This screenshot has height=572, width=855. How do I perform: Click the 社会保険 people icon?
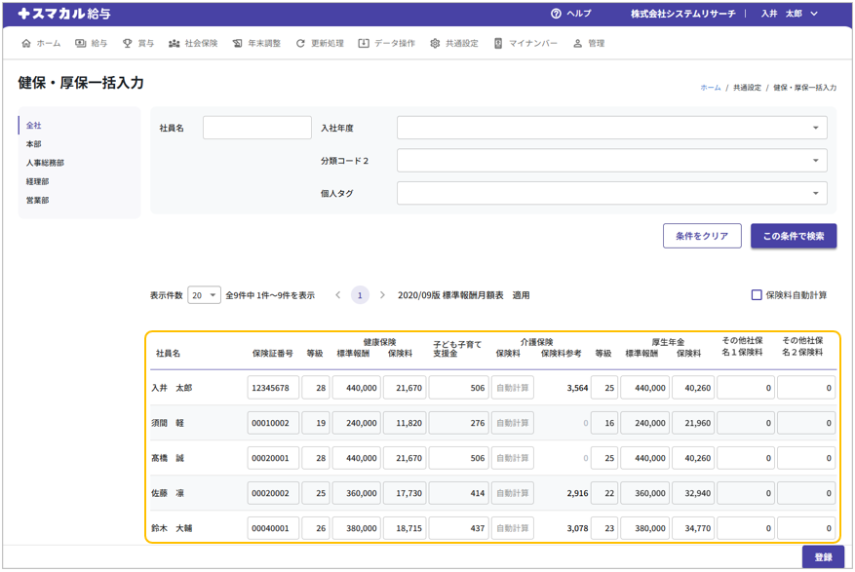click(174, 44)
